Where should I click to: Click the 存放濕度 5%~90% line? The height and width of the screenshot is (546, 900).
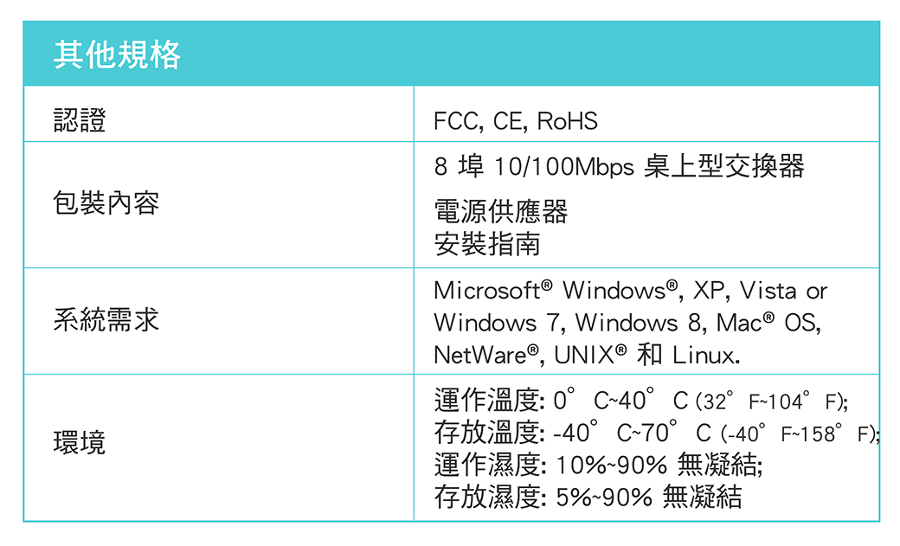(588, 497)
